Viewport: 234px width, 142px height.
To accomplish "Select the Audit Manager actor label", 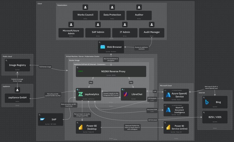I will [x=152, y=32].
